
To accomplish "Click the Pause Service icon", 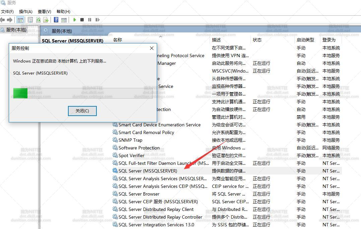I will tap(90, 20).
